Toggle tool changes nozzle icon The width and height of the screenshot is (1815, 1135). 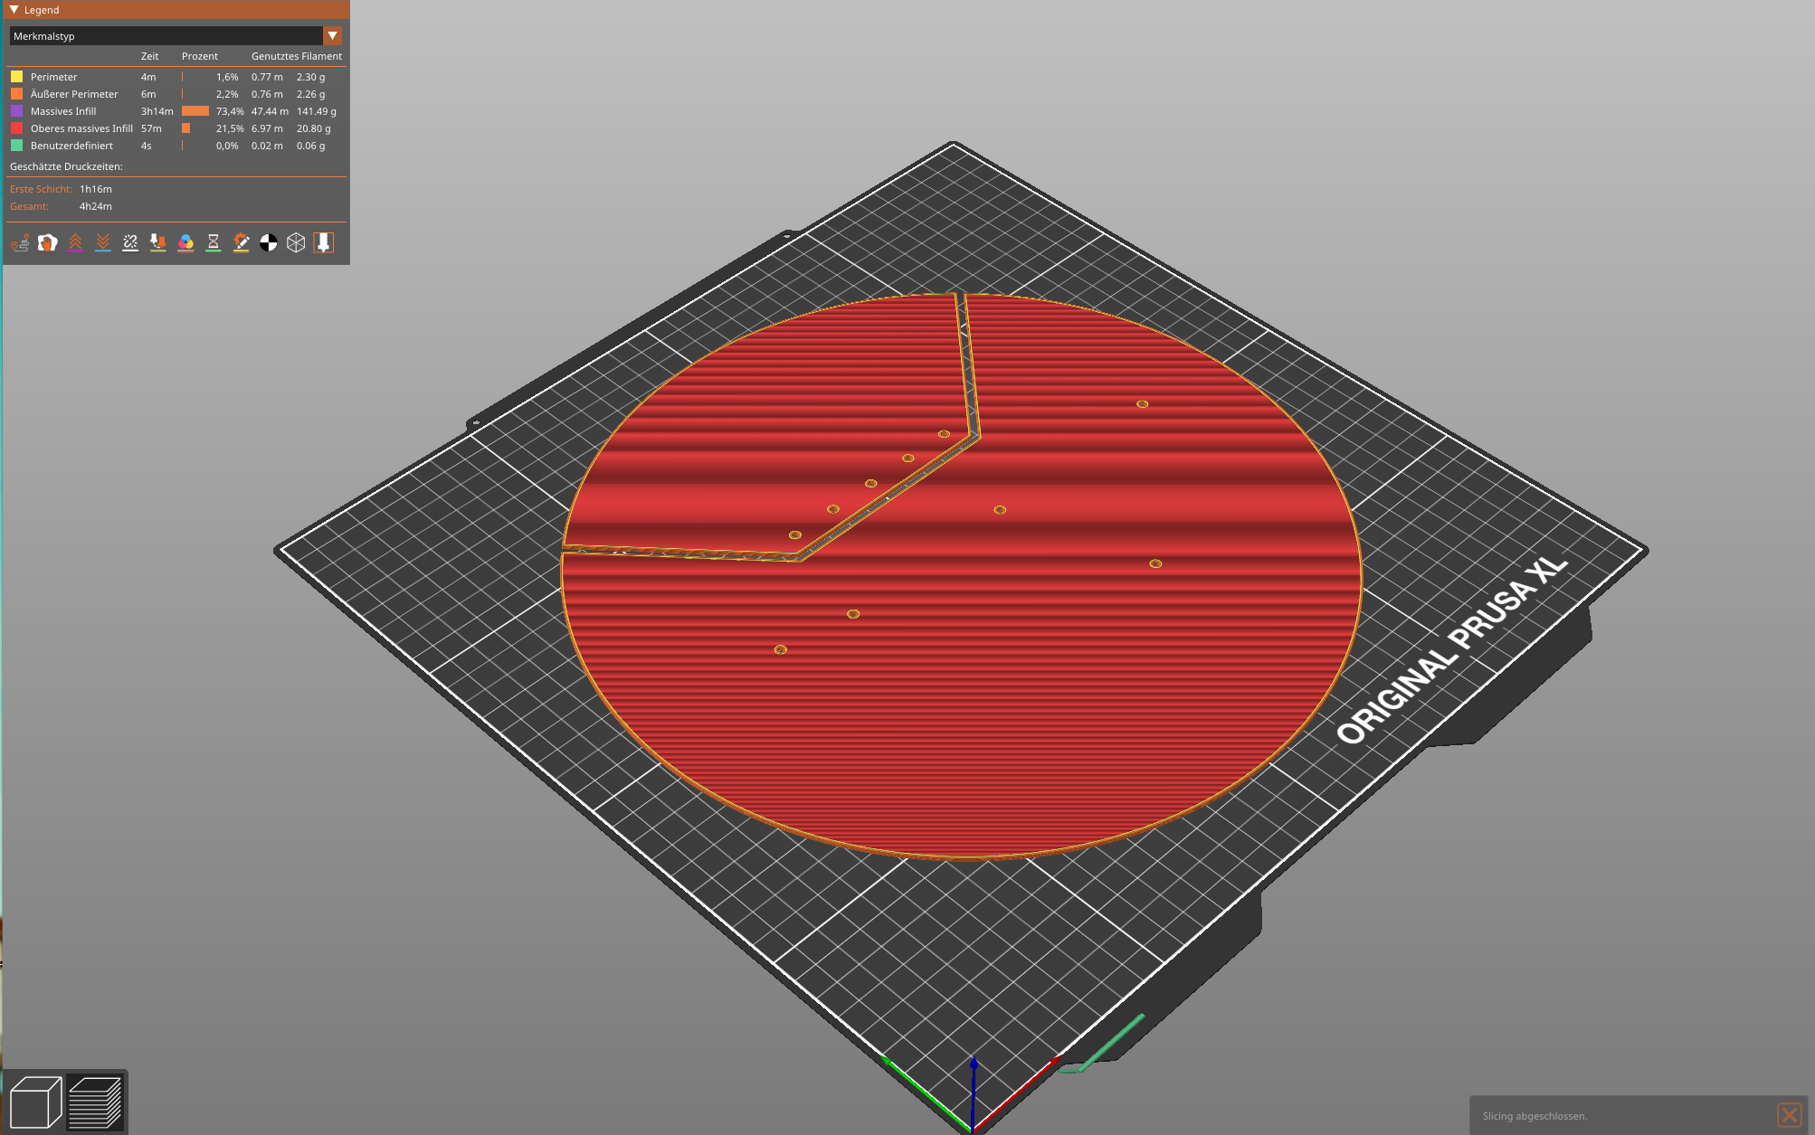[x=158, y=242]
